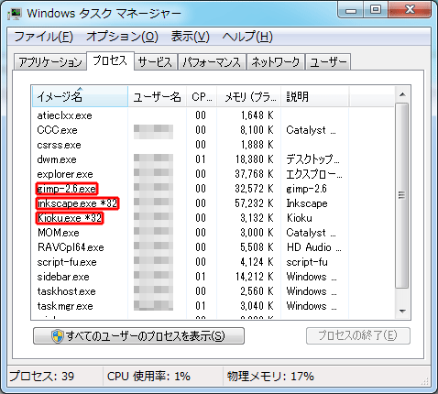Select the MOM.exe process
Viewport: 438px width, 394px height.
[59, 233]
